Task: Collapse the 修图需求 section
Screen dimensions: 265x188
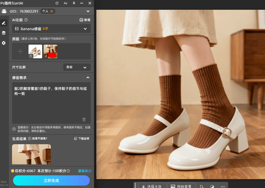Action: coord(88,77)
